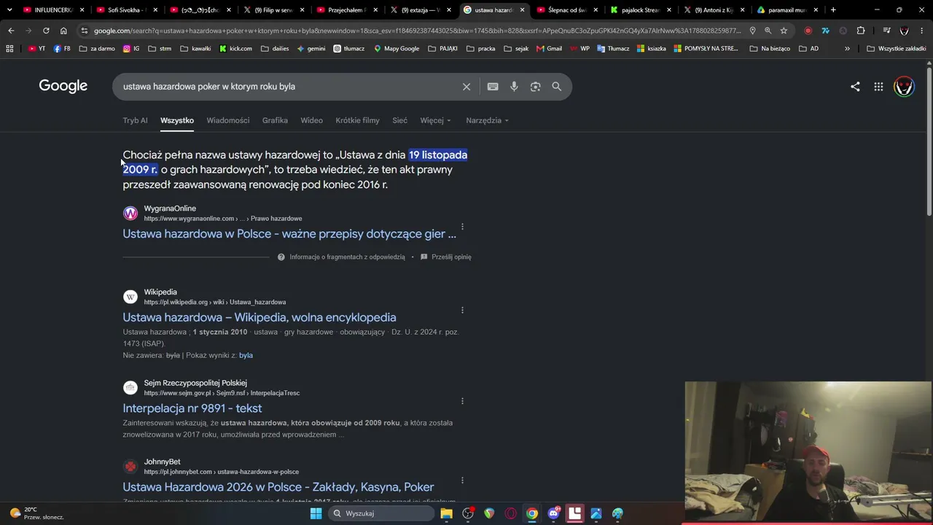Open the Wideo results tab
Viewport: 933px width, 525px height.
click(311, 120)
